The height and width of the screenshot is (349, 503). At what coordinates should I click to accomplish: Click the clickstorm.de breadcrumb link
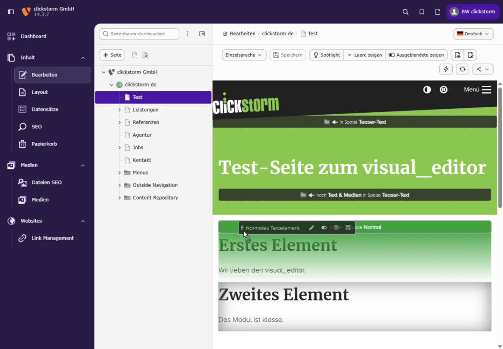(x=277, y=34)
